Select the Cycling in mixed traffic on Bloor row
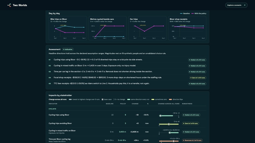This screenshot has width=255, height=143. tap(127, 132)
